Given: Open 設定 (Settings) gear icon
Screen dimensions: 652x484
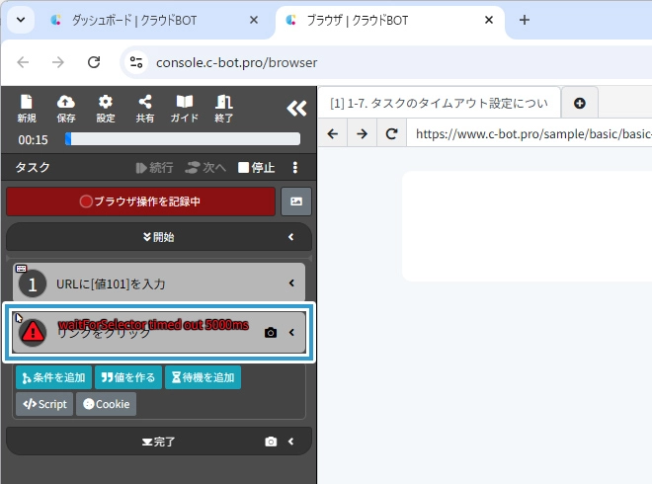Looking at the screenshot, I should tap(105, 108).
